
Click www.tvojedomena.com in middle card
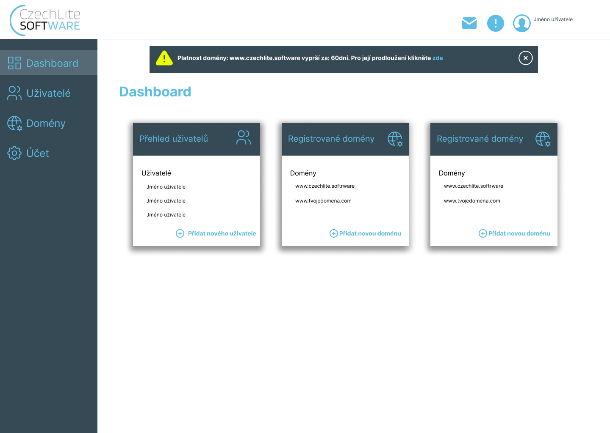click(323, 201)
